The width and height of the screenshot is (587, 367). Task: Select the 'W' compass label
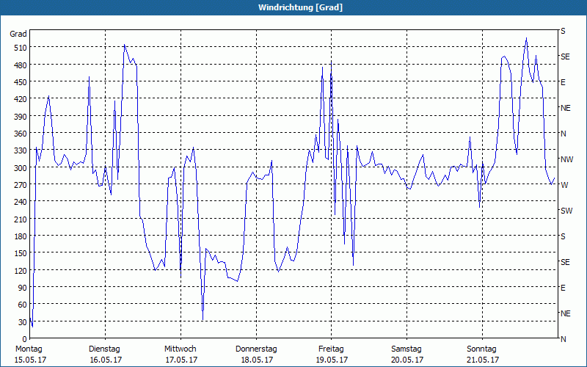point(564,185)
